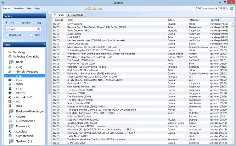Click the vertical scrollbar of the spots list

(233, 78)
